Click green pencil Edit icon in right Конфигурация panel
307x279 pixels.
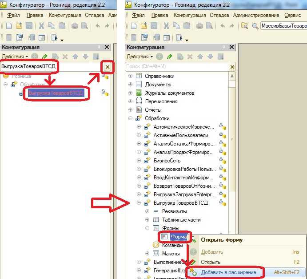point(170,57)
